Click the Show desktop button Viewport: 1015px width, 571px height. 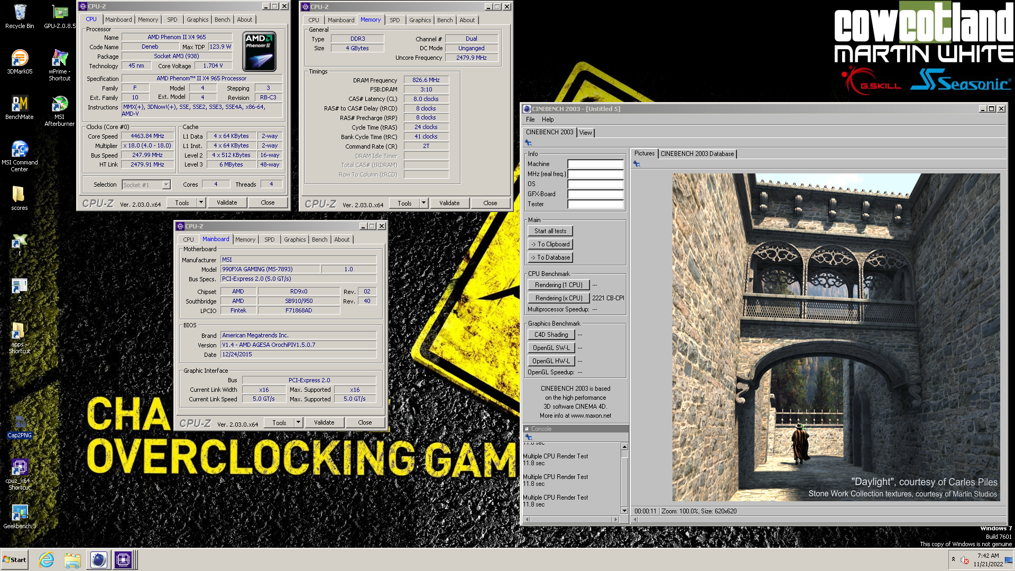pyautogui.click(x=1010, y=560)
